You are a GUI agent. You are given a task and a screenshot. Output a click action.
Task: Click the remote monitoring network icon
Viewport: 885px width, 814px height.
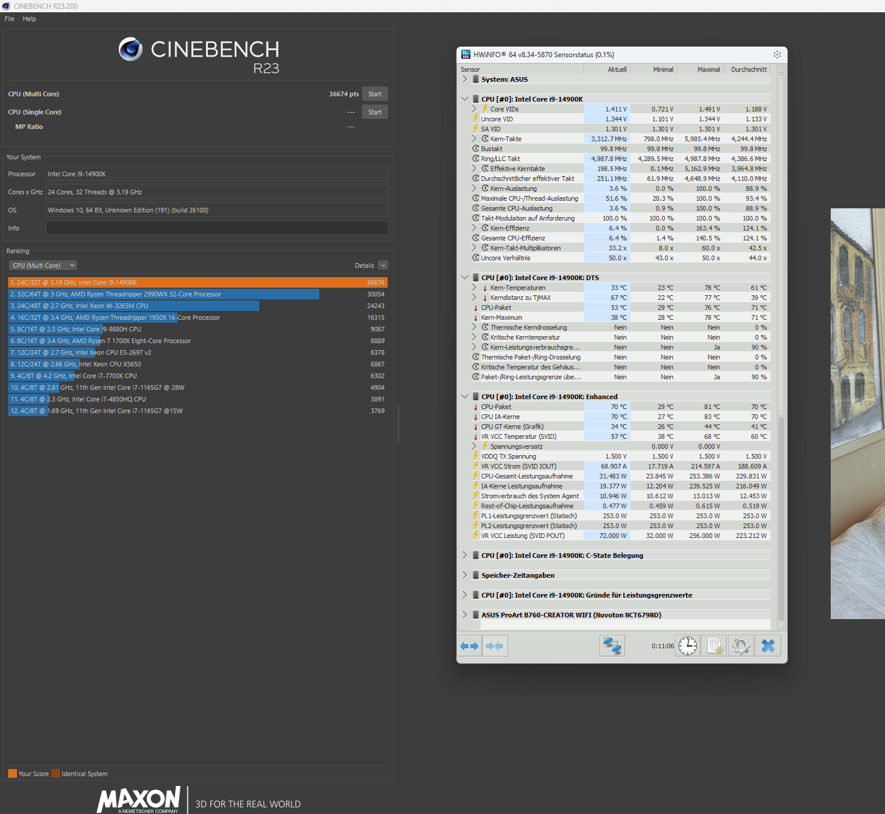(612, 645)
